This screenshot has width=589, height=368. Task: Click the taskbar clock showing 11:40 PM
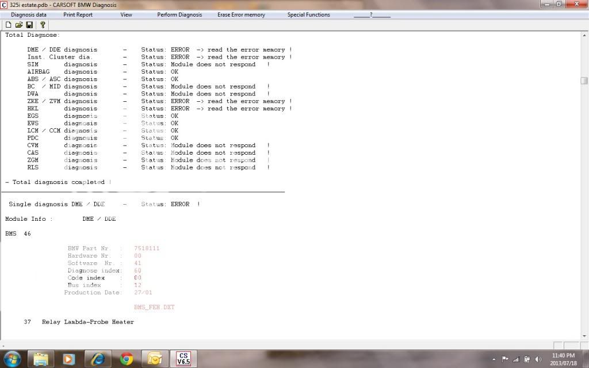pyautogui.click(x=564, y=359)
